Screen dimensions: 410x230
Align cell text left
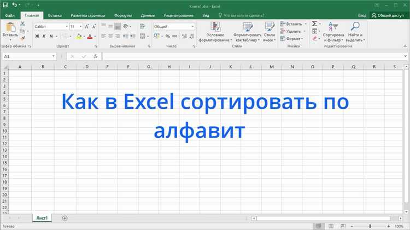tap(103, 36)
